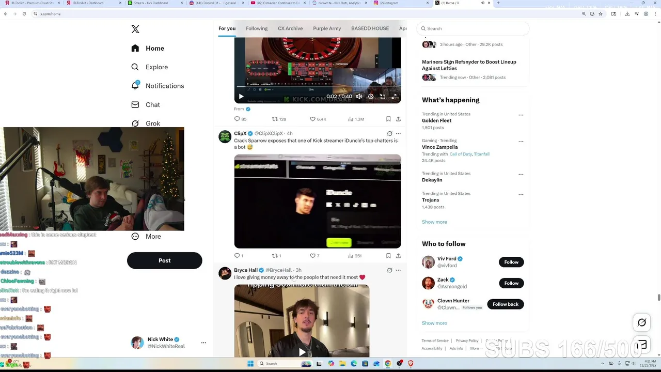Switch to the Purple Army tab
The width and height of the screenshot is (661, 372).
click(x=327, y=28)
